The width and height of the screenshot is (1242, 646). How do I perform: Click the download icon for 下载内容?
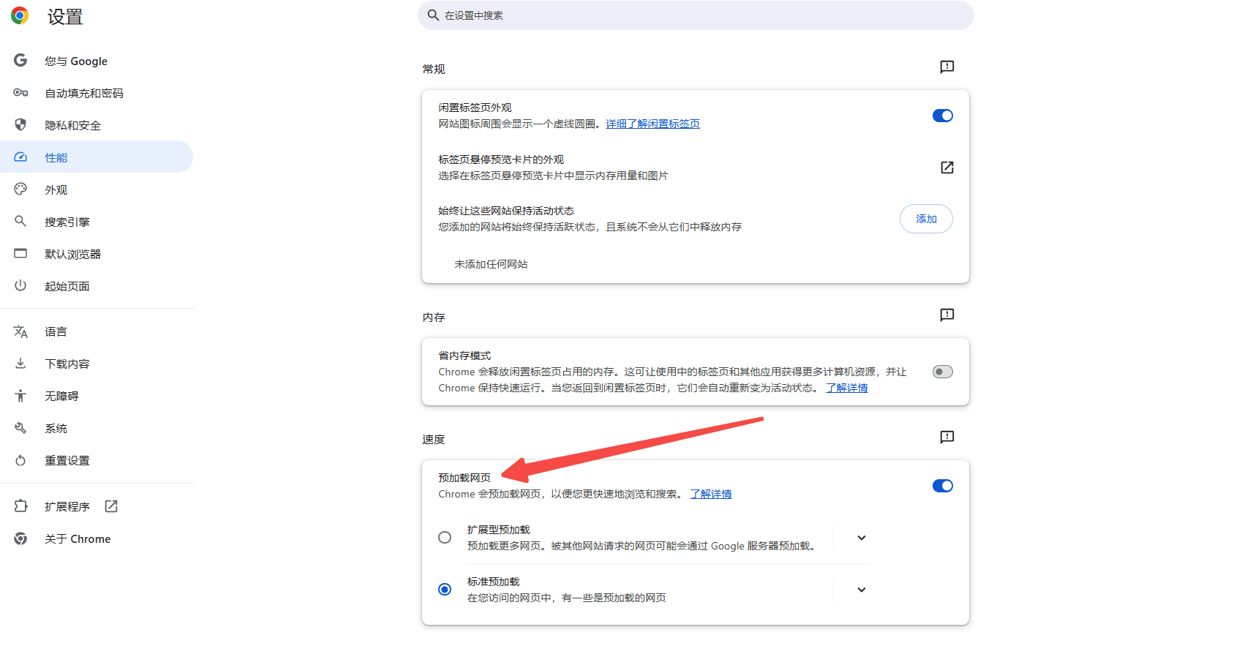pos(20,364)
